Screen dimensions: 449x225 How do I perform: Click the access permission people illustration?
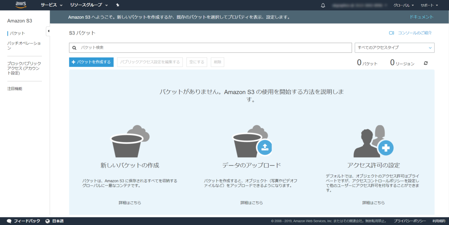373,142
